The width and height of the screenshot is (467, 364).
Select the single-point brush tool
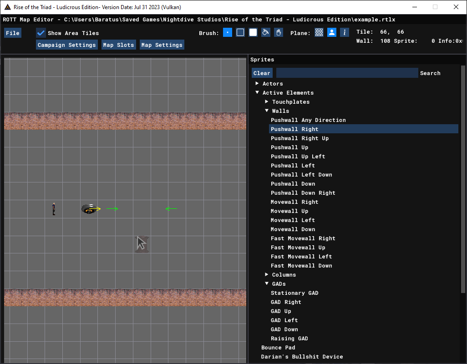(x=227, y=32)
